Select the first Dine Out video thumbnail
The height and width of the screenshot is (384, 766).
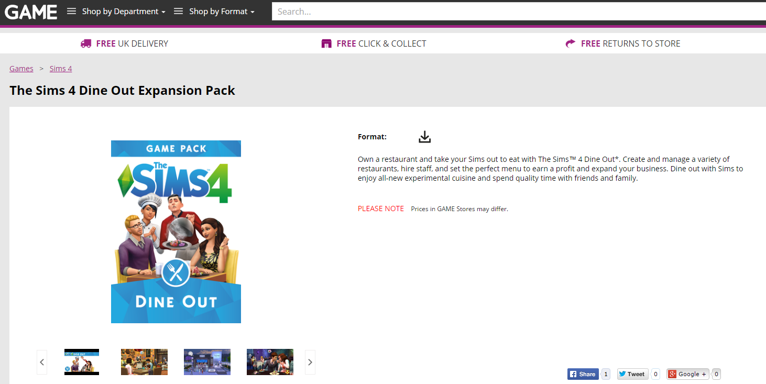(x=82, y=362)
